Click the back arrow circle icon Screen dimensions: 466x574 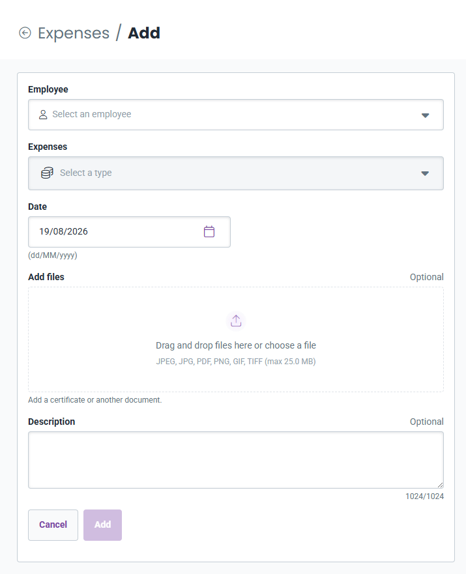[25, 33]
